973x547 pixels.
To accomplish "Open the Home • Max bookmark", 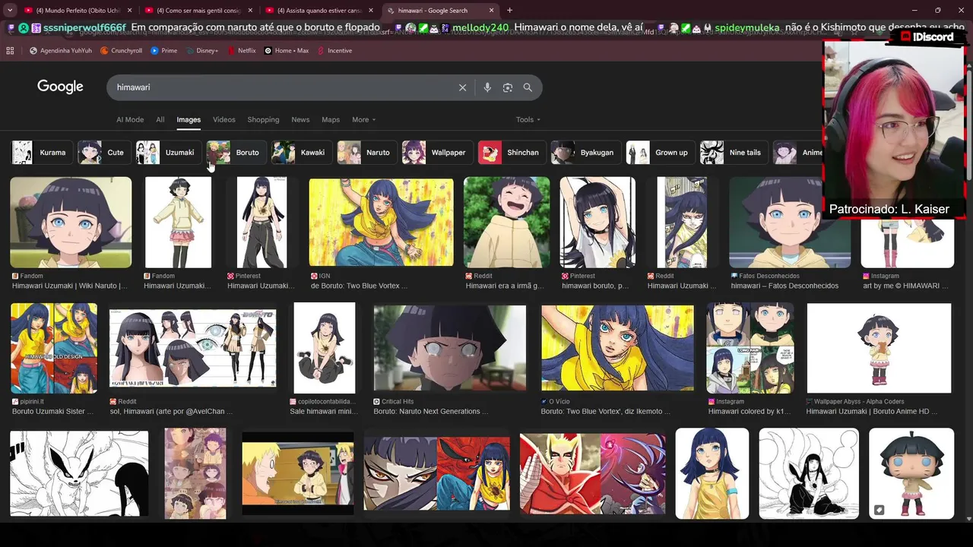I will coord(286,50).
